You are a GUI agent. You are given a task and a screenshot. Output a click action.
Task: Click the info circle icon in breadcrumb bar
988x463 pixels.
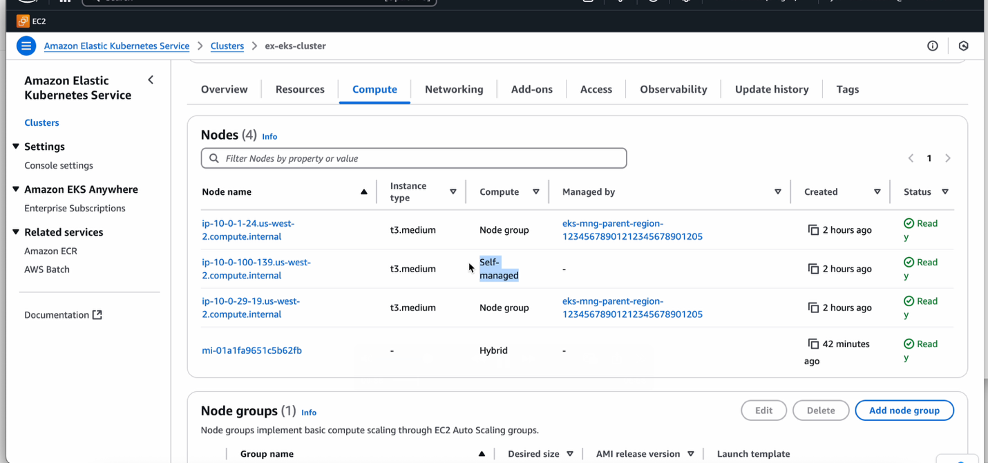pyautogui.click(x=932, y=46)
